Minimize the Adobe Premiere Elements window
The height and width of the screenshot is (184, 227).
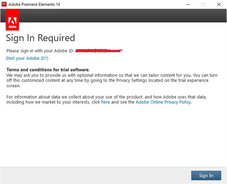click(188, 4)
